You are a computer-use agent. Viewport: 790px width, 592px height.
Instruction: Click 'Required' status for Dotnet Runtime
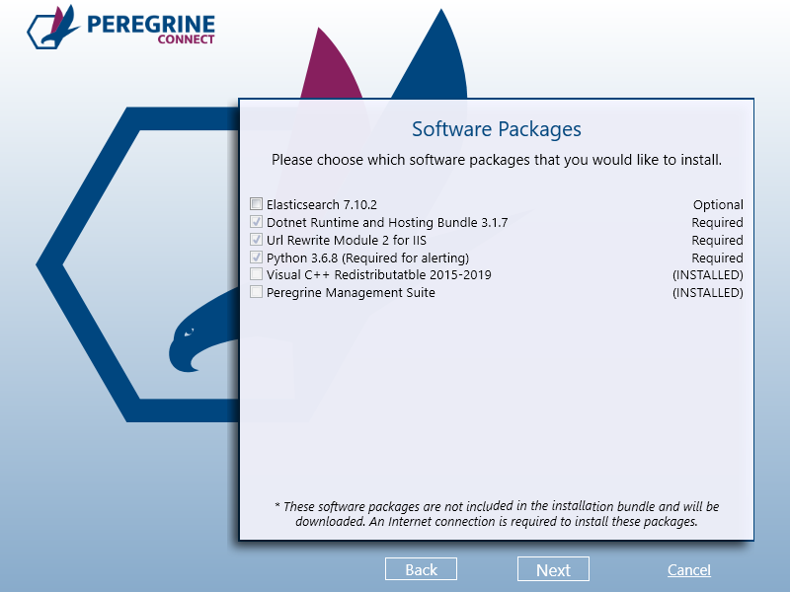coord(718,223)
